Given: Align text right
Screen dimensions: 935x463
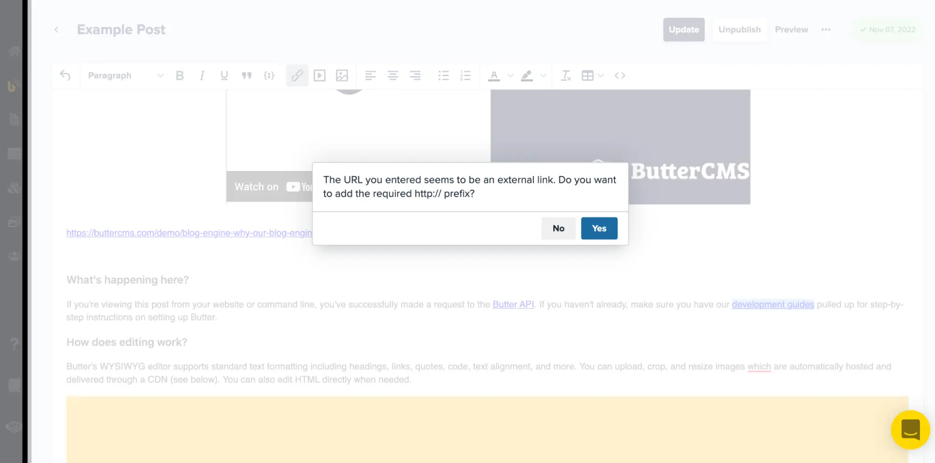Looking at the screenshot, I should 415,75.
